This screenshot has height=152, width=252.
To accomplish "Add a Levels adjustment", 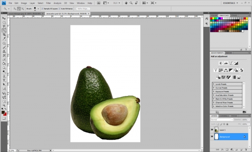I will point(226,63).
